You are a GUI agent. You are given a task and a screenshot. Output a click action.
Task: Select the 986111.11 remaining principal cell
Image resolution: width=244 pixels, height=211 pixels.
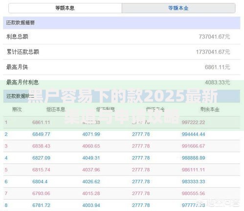[193, 169]
